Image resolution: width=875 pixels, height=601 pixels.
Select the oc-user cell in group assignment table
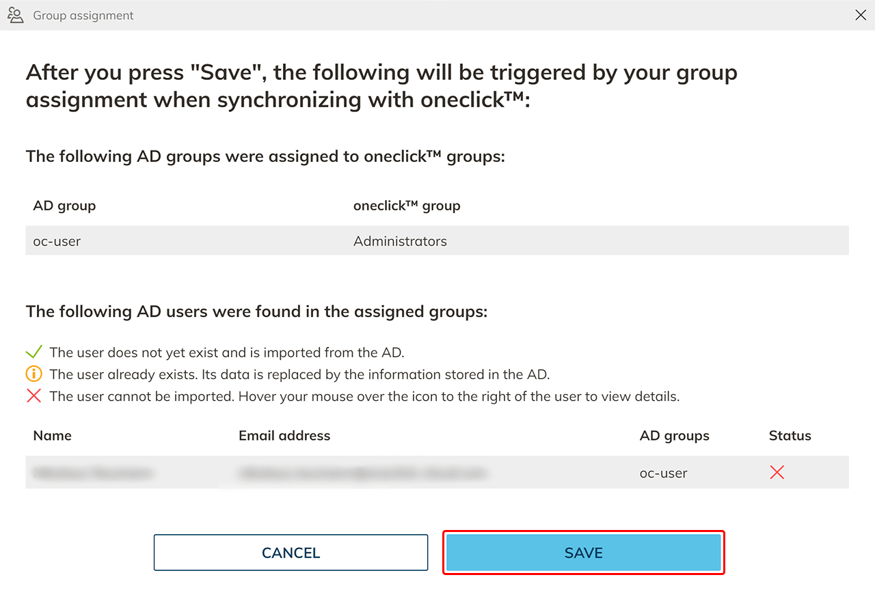point(57,241)
